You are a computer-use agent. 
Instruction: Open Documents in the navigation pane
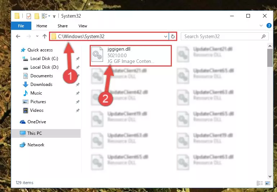click(x=41, y=76)
